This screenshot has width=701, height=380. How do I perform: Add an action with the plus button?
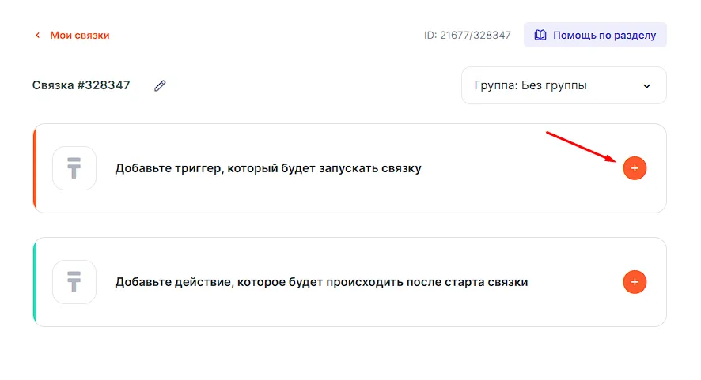click(635, 282)
